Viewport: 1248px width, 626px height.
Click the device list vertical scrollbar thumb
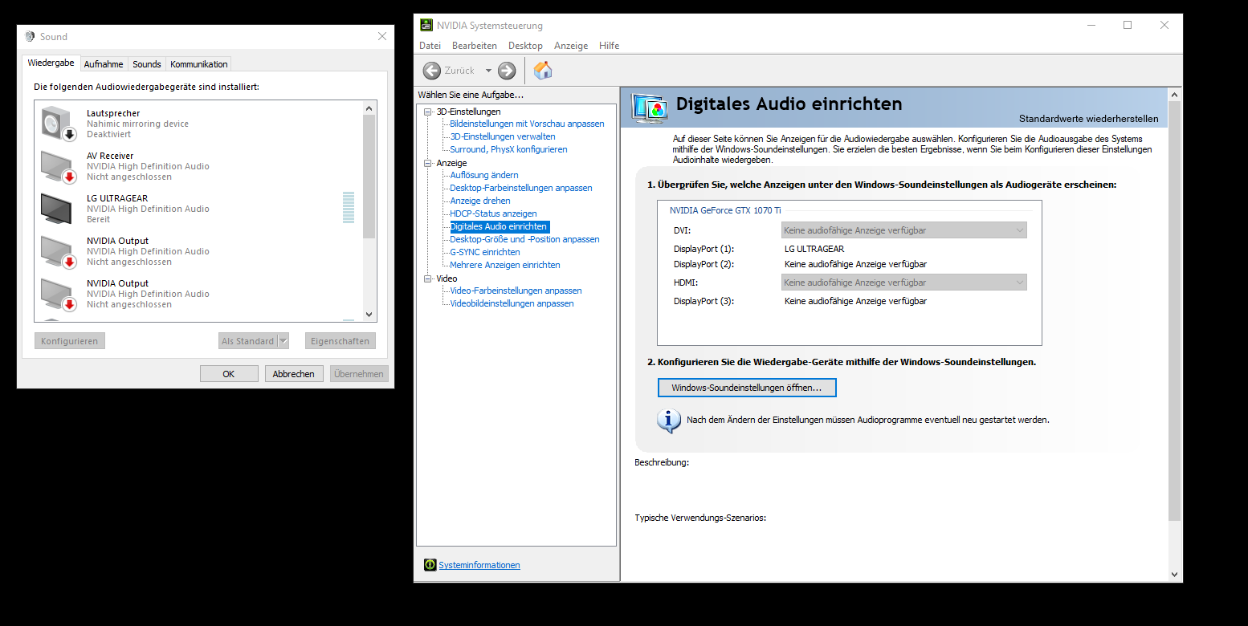point(369,177)
